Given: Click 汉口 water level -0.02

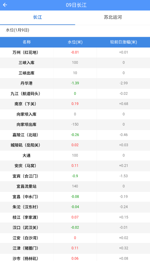Looking at the screenshot, I should coord(75,228).
